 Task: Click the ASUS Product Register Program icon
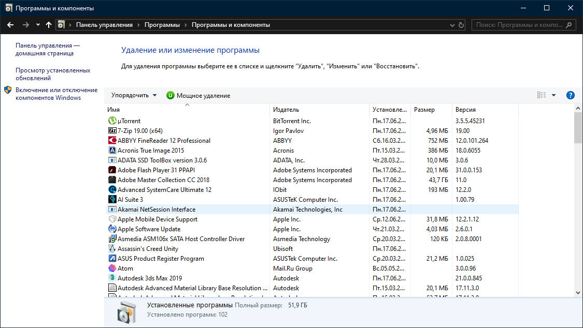coord(112,259)
